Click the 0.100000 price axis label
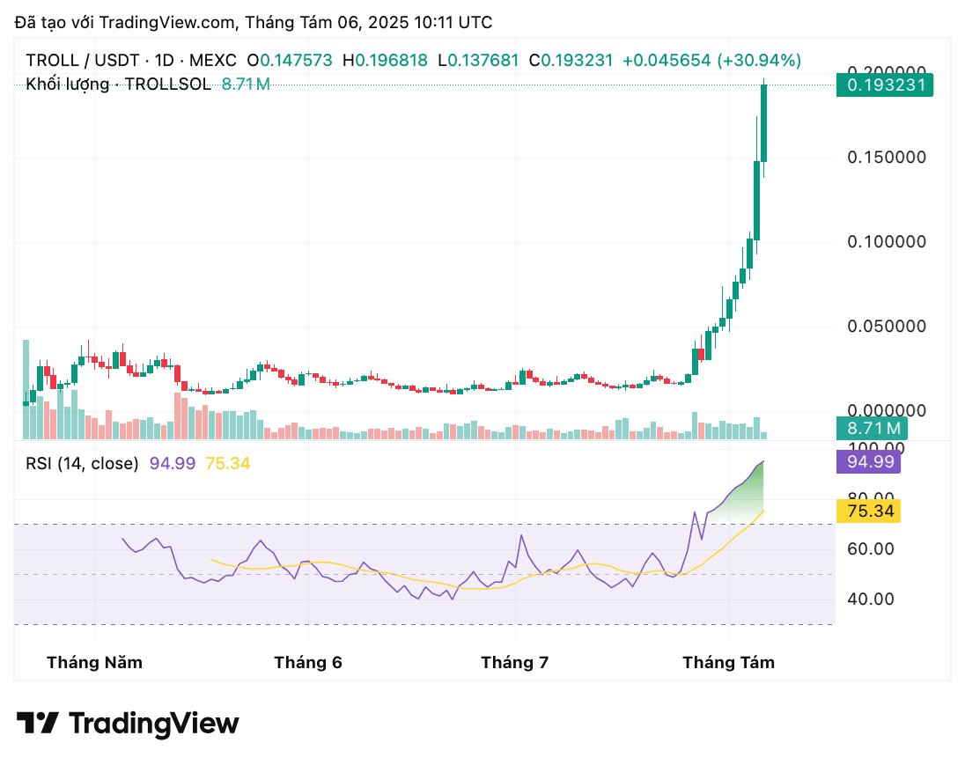Image resolution: width=965 pixels, height=765 pixels. coord(887,242)
